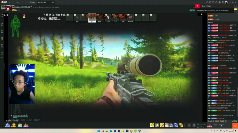Open the categories grid icon in left sidebar
Screen dimensions: 238x133
[x=2, y=39]
